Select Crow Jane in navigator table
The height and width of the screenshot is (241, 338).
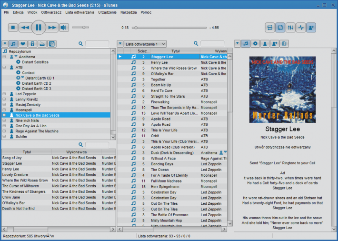click(59, 197)
